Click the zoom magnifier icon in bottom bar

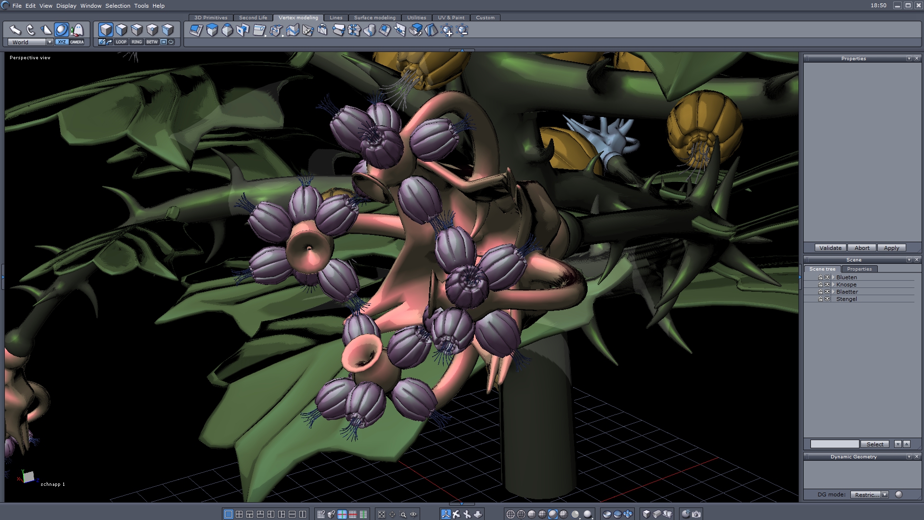click(403, 514)
